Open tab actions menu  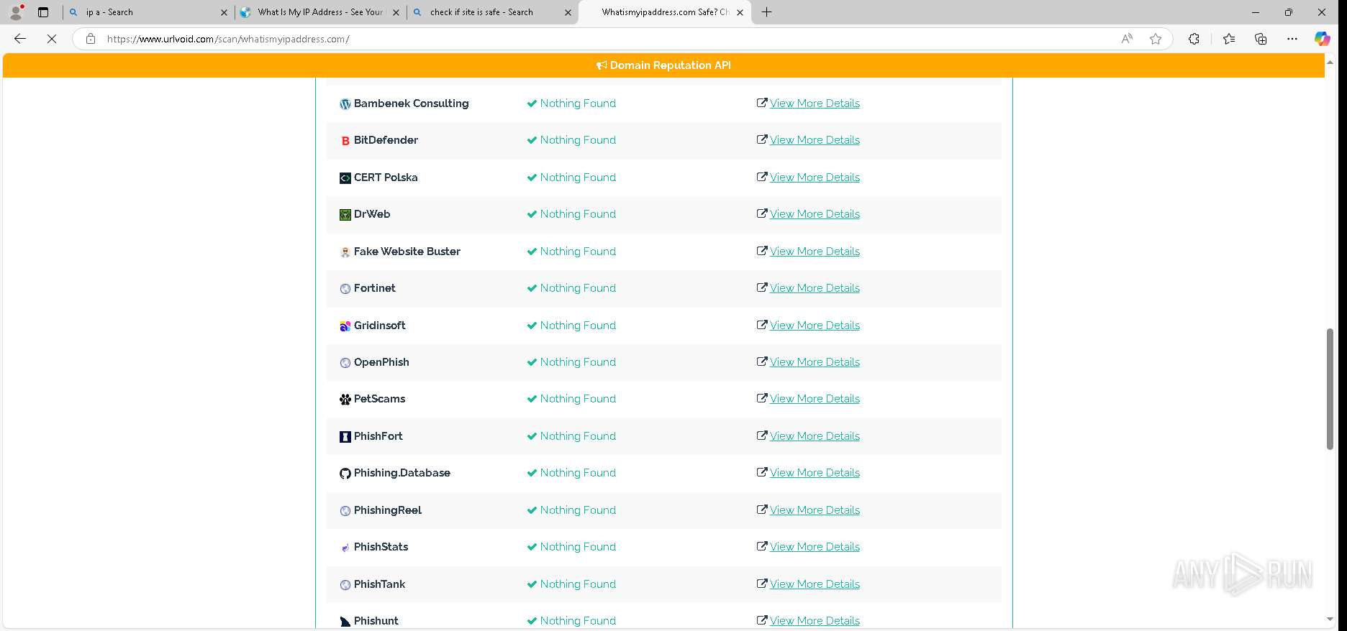click(x=43, y=12)
